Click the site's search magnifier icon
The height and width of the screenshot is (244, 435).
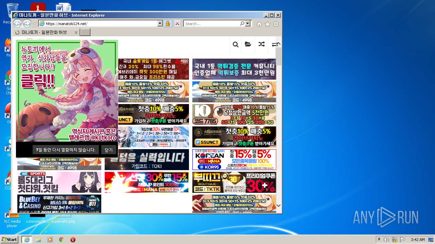point(236,44)
